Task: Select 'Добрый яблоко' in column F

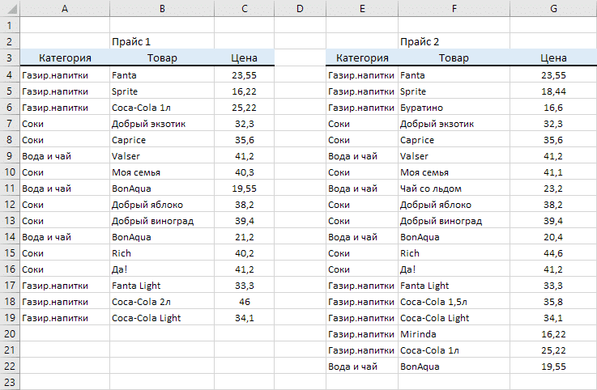Action: click(x=454, y=205)
